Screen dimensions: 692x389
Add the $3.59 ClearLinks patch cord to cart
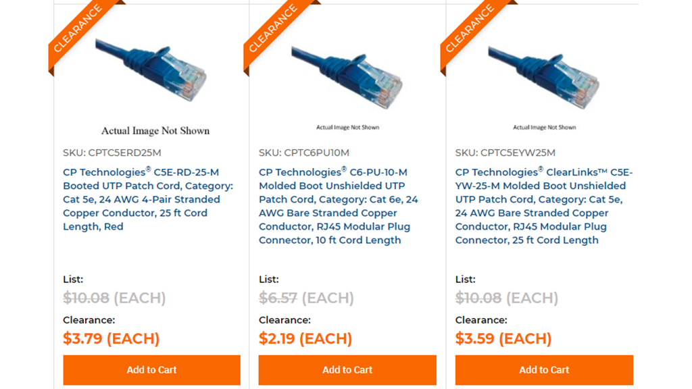click(544, 370)
